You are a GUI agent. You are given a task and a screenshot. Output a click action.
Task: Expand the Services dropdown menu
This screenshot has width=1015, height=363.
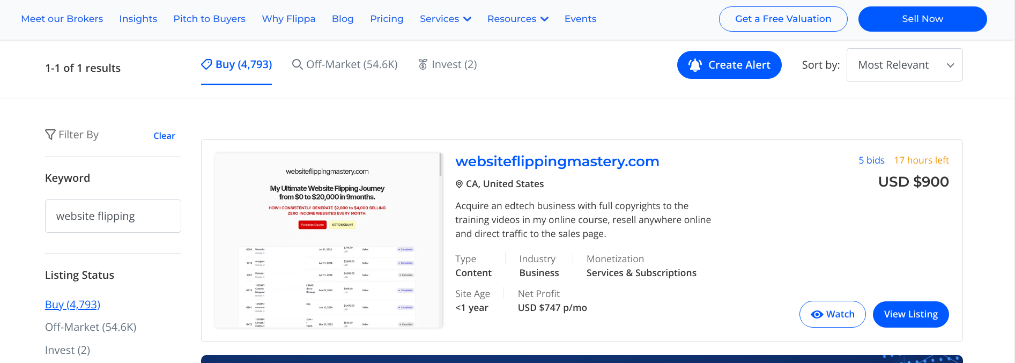click(x=446, y=19)
